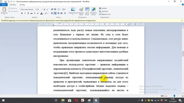The image size is (184, 103).
Task: Select center alignment
Action: [55, 13]
